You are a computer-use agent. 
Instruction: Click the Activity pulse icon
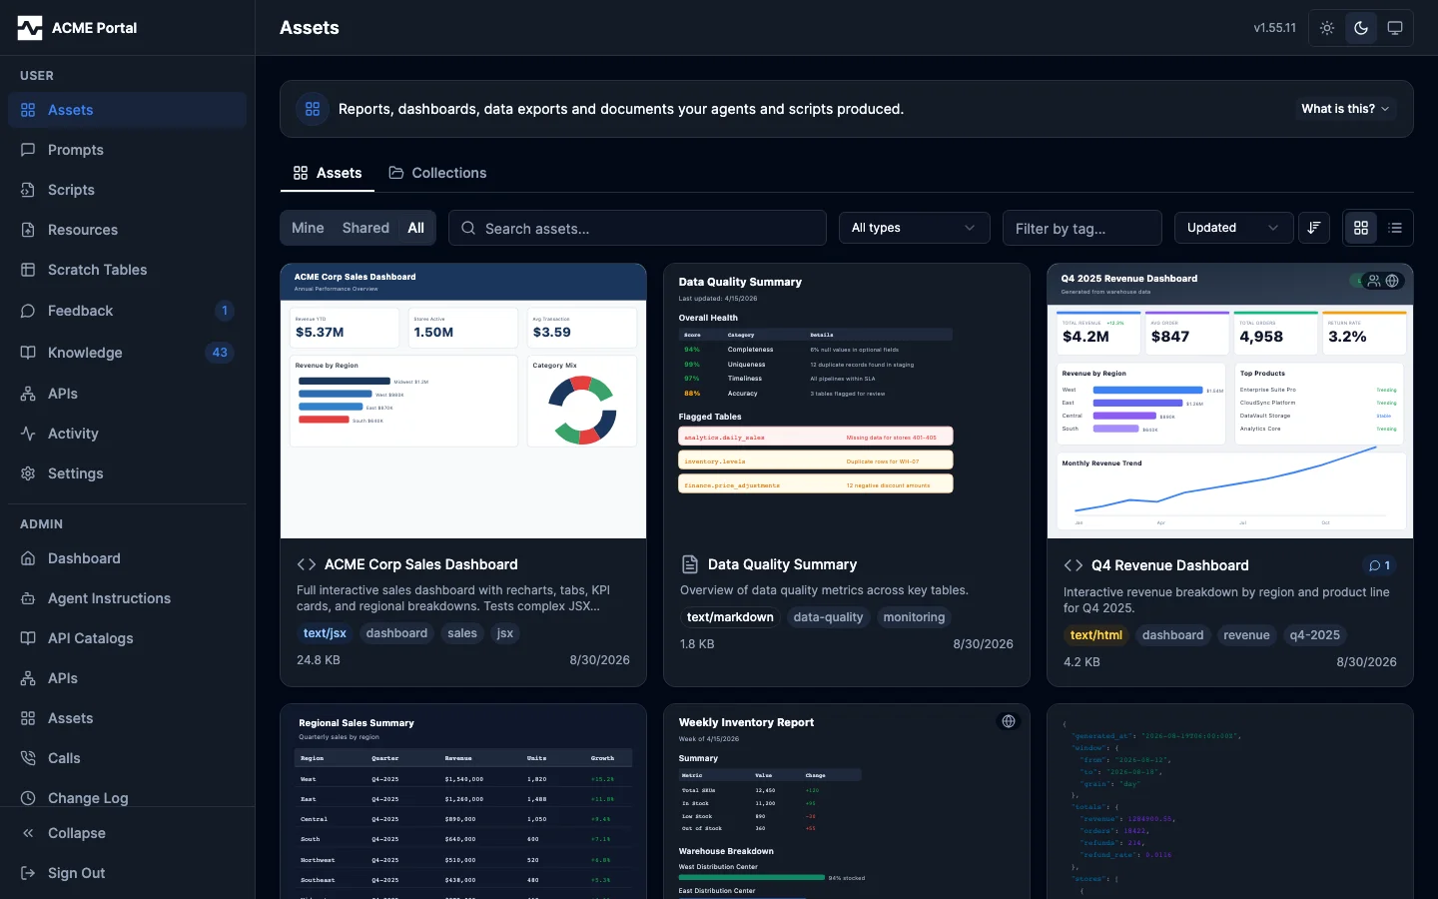[x=28, y=434]
